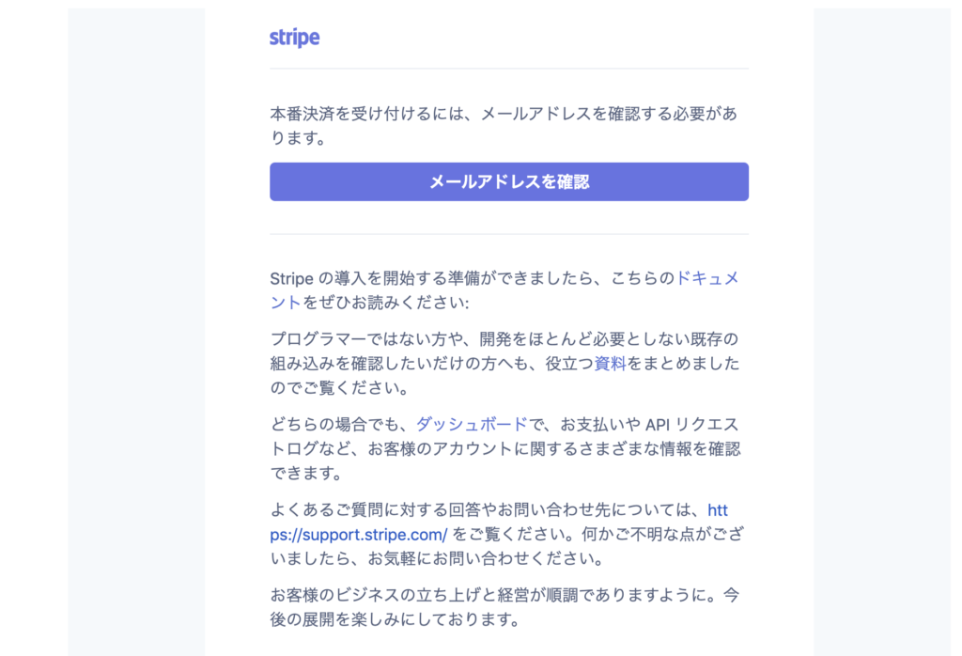Screen dimensions: 962x656
Task: Click the divider line under the confirm button
Action: click(508, 234)
